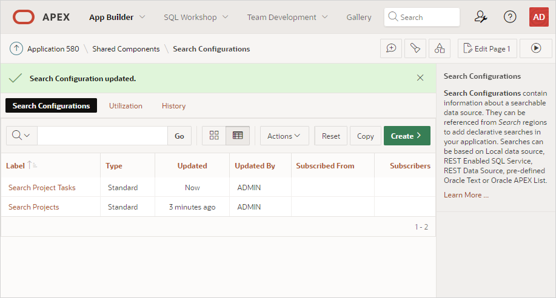Click the up-arrow icon beside Application 580
This screenshot has width=556, height=298.
point(16,48)
